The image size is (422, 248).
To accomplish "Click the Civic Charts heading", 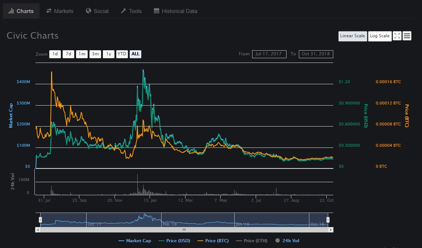I will click(33, 35).
